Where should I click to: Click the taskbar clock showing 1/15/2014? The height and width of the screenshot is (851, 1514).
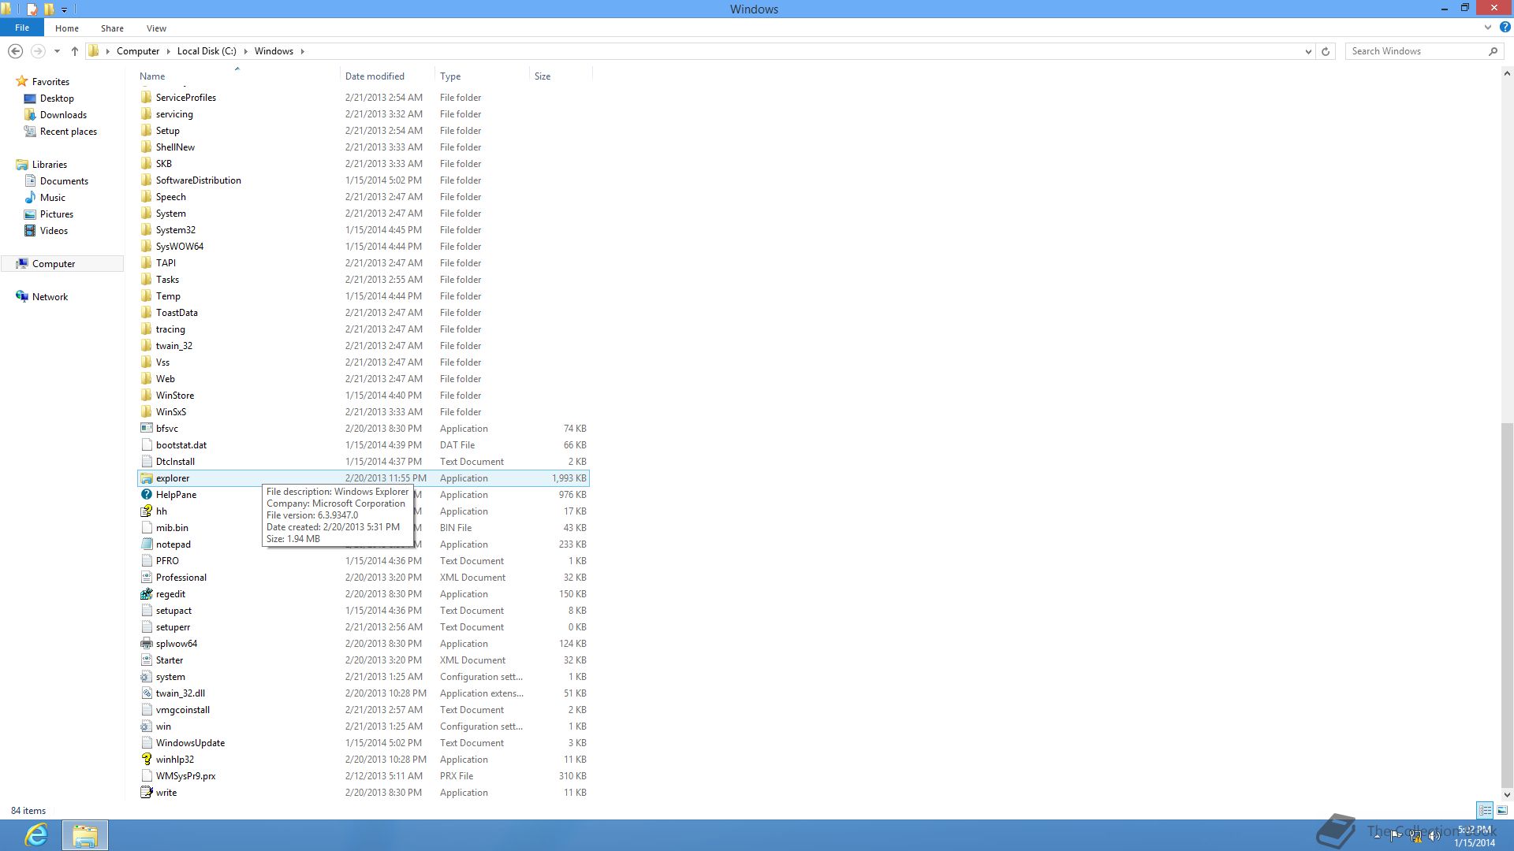[1474, 836]
